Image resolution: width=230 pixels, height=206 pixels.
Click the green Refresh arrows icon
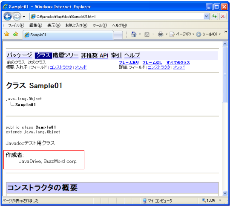214,16
